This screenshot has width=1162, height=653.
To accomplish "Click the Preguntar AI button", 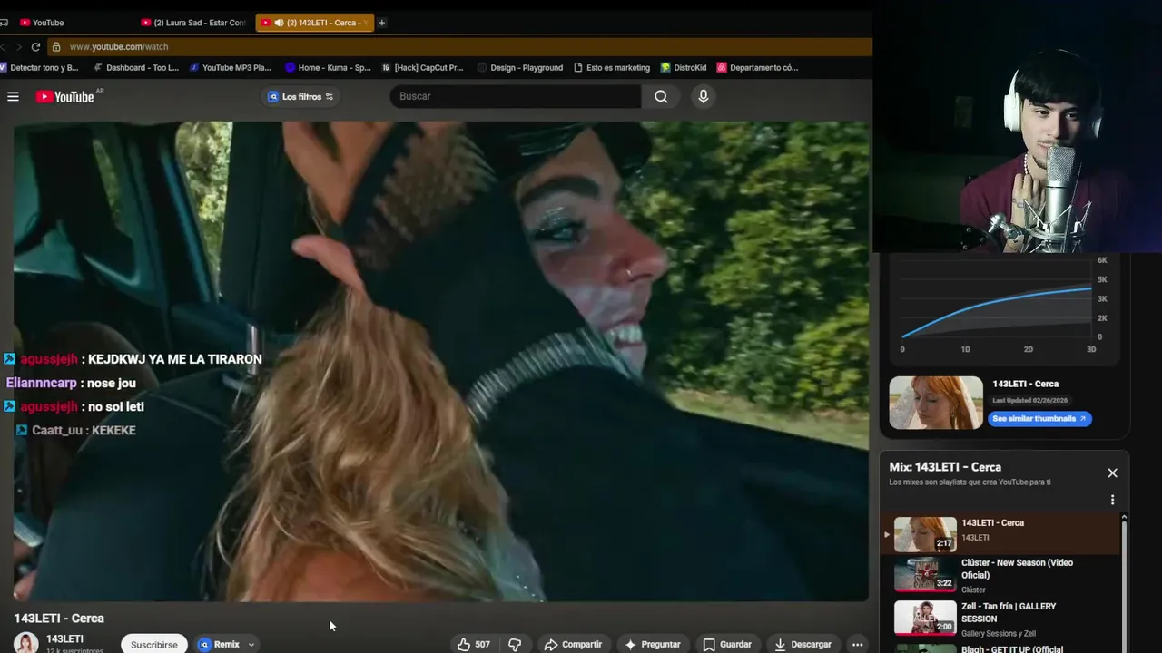I will (x=652, y=644).
